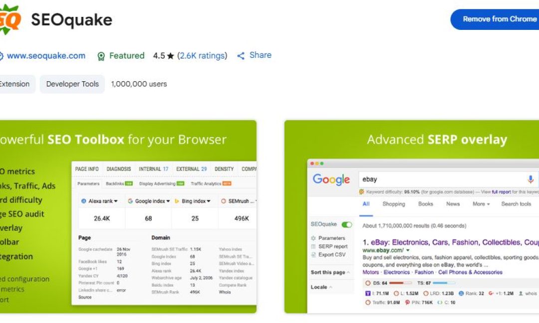
Task: Click the DS: 64 score bar
Action: coord(400,283)
